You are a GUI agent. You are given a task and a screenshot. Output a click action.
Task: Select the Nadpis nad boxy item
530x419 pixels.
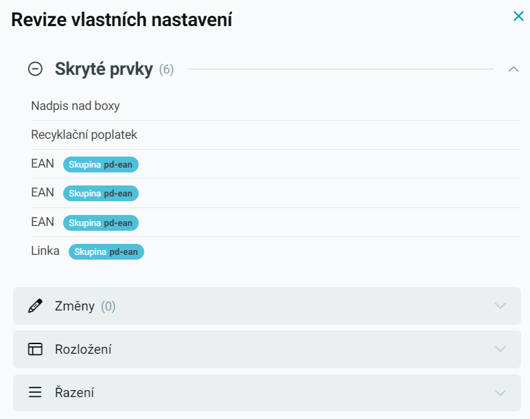[76, 106]
